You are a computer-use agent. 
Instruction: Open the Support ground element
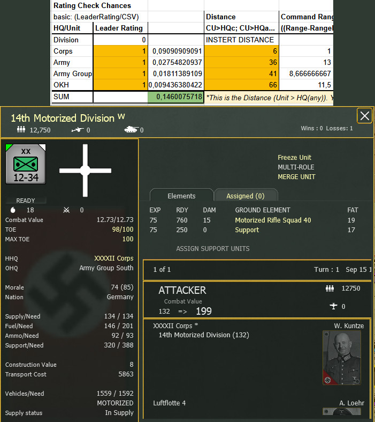(x=247, y=230)
